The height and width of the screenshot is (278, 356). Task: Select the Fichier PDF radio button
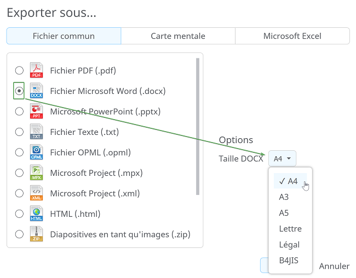point(19,70)
